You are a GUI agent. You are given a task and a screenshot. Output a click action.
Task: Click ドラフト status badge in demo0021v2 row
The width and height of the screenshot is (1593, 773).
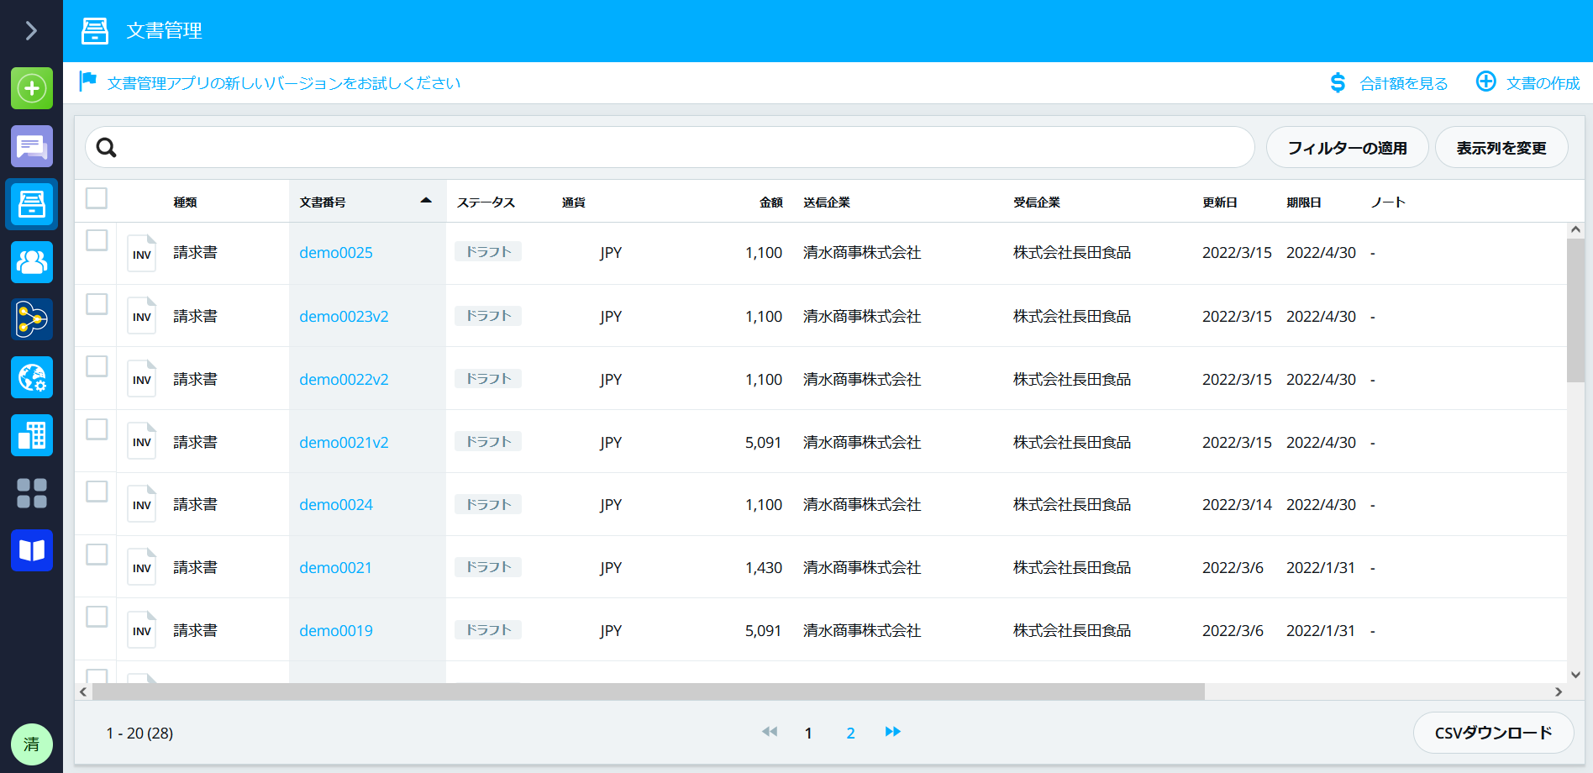coord(488,441)
